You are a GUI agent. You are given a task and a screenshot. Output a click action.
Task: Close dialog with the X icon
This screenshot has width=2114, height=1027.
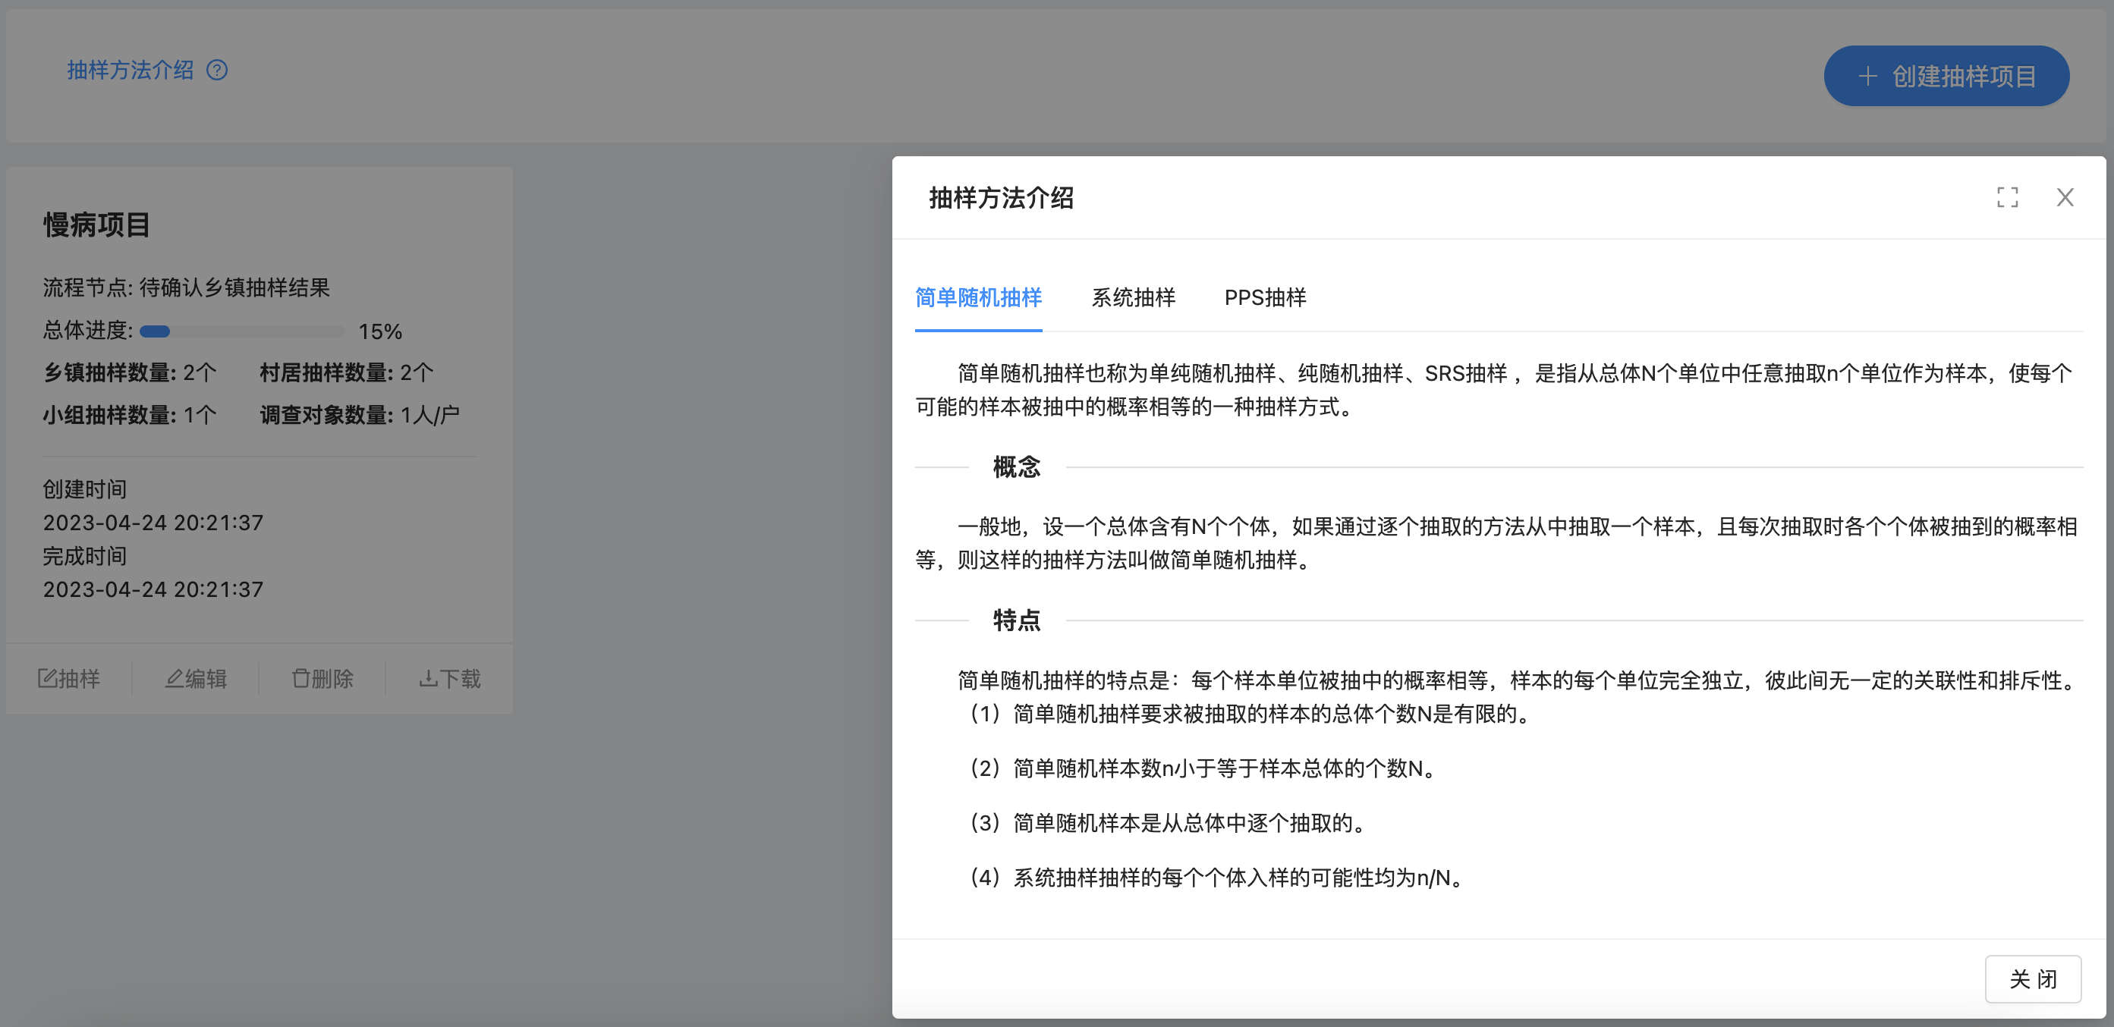(x=2065, y=198)
